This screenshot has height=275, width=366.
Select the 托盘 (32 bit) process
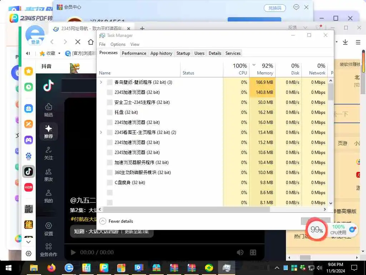click(212, 112)
